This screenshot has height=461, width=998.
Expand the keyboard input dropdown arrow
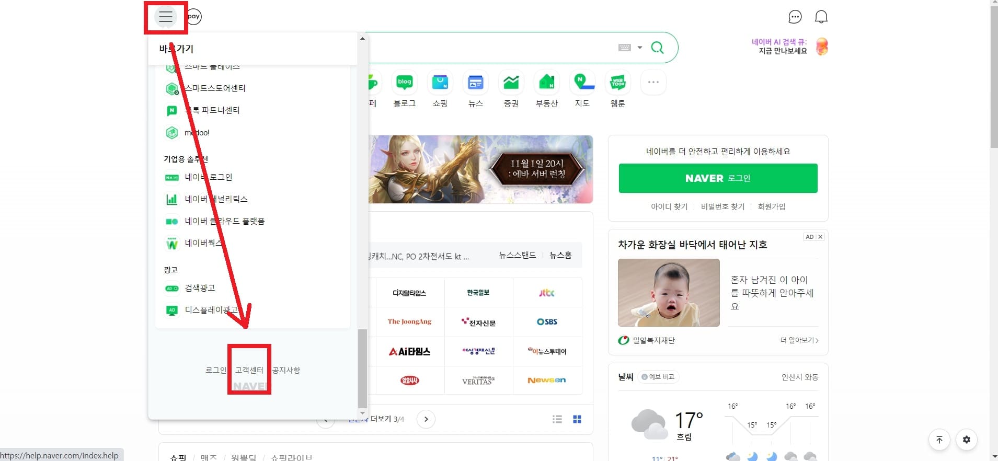639,48
